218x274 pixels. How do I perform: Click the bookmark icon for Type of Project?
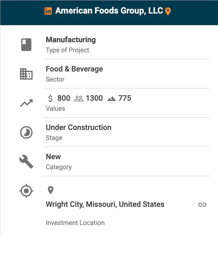pos(26,45)
